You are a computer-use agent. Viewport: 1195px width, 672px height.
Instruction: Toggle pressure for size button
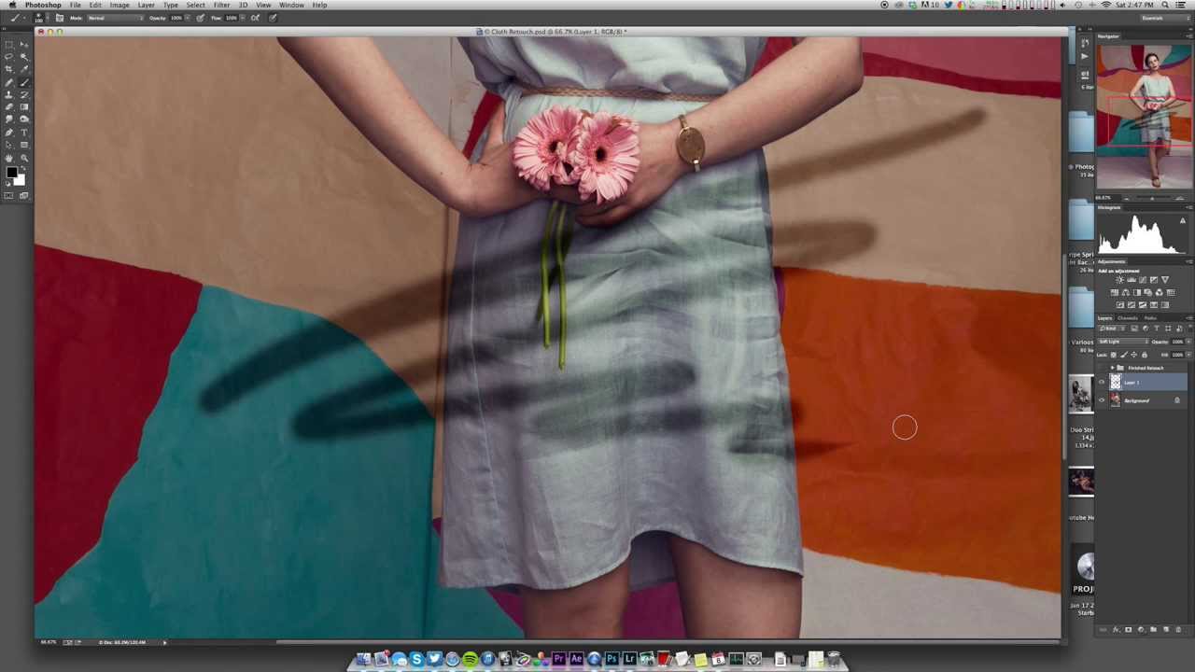click(273, 18)
